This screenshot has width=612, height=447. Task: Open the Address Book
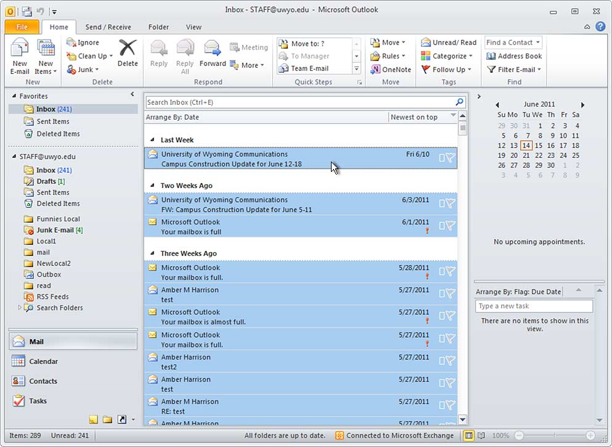(x=513, y=56)
